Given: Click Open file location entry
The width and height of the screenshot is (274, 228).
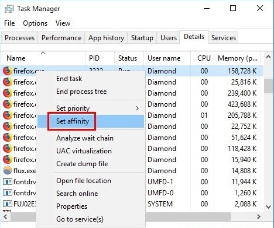Looking at the screenshot, I should (84, 181).
